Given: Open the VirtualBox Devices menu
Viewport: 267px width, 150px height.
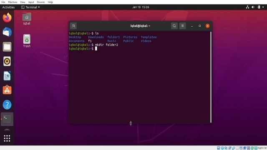Looking at the screenshot, I should click(41, 2).
